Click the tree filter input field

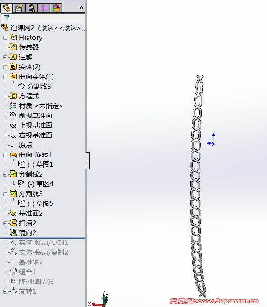pyautogui.click(x=43, y=17)
